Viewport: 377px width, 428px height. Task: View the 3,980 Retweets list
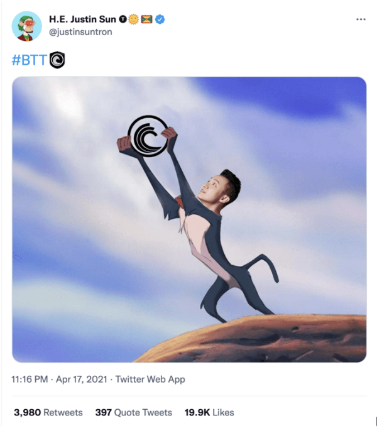[48, 412]
